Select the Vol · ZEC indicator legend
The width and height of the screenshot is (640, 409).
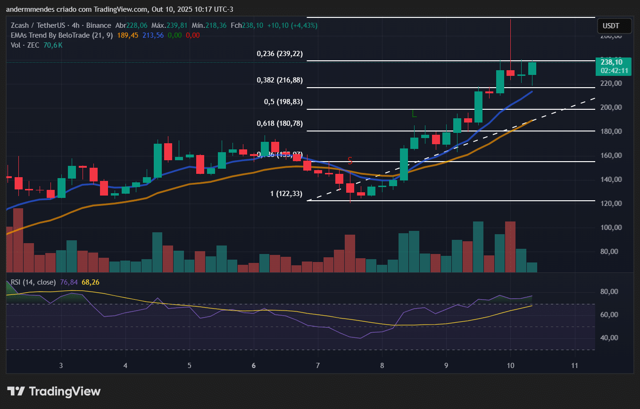(25, 45)
